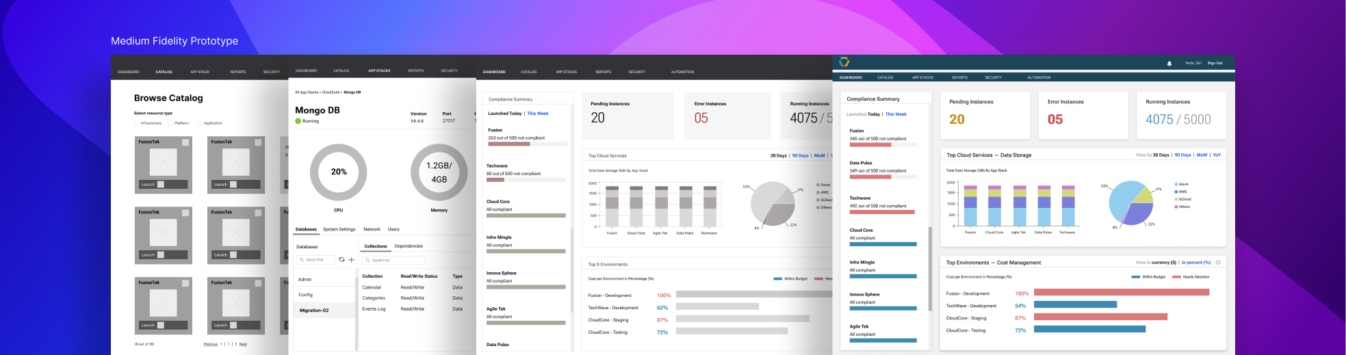Screen dimensions: 1346x355
Task: Click the Needs Attention red legend swatch in color dashboard
Action: (1177, 277)
